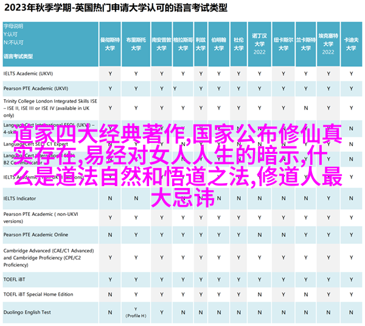365x326 pixels.
Task: Click the N cell for TOEFL Special Home Edition under 曼彻斯特大学
Action: [x=110, y=294]
